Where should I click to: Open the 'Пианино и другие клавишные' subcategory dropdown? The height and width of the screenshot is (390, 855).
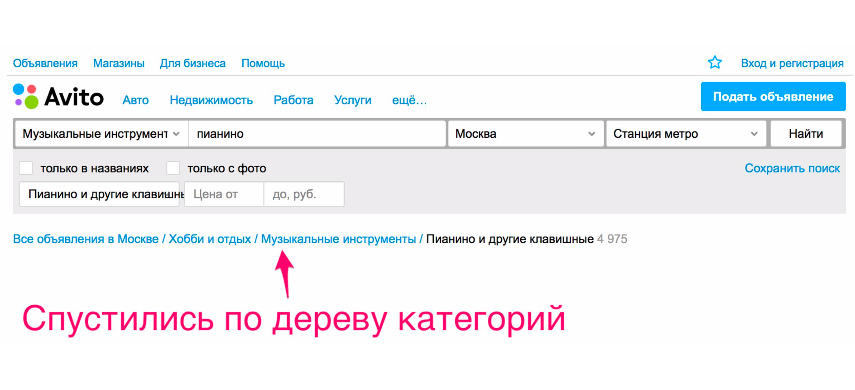[x=100, y=194]
